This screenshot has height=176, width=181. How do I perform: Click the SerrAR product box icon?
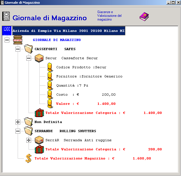coord(39,140)
